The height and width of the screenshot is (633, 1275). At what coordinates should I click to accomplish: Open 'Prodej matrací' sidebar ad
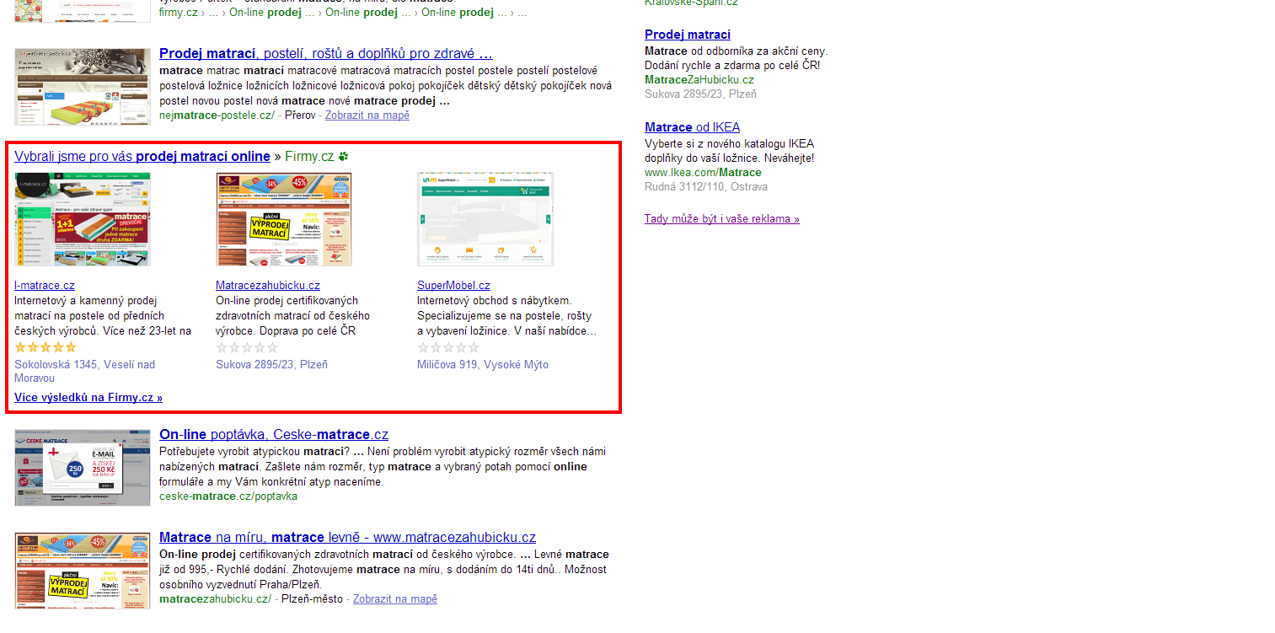tap(688, 35)
